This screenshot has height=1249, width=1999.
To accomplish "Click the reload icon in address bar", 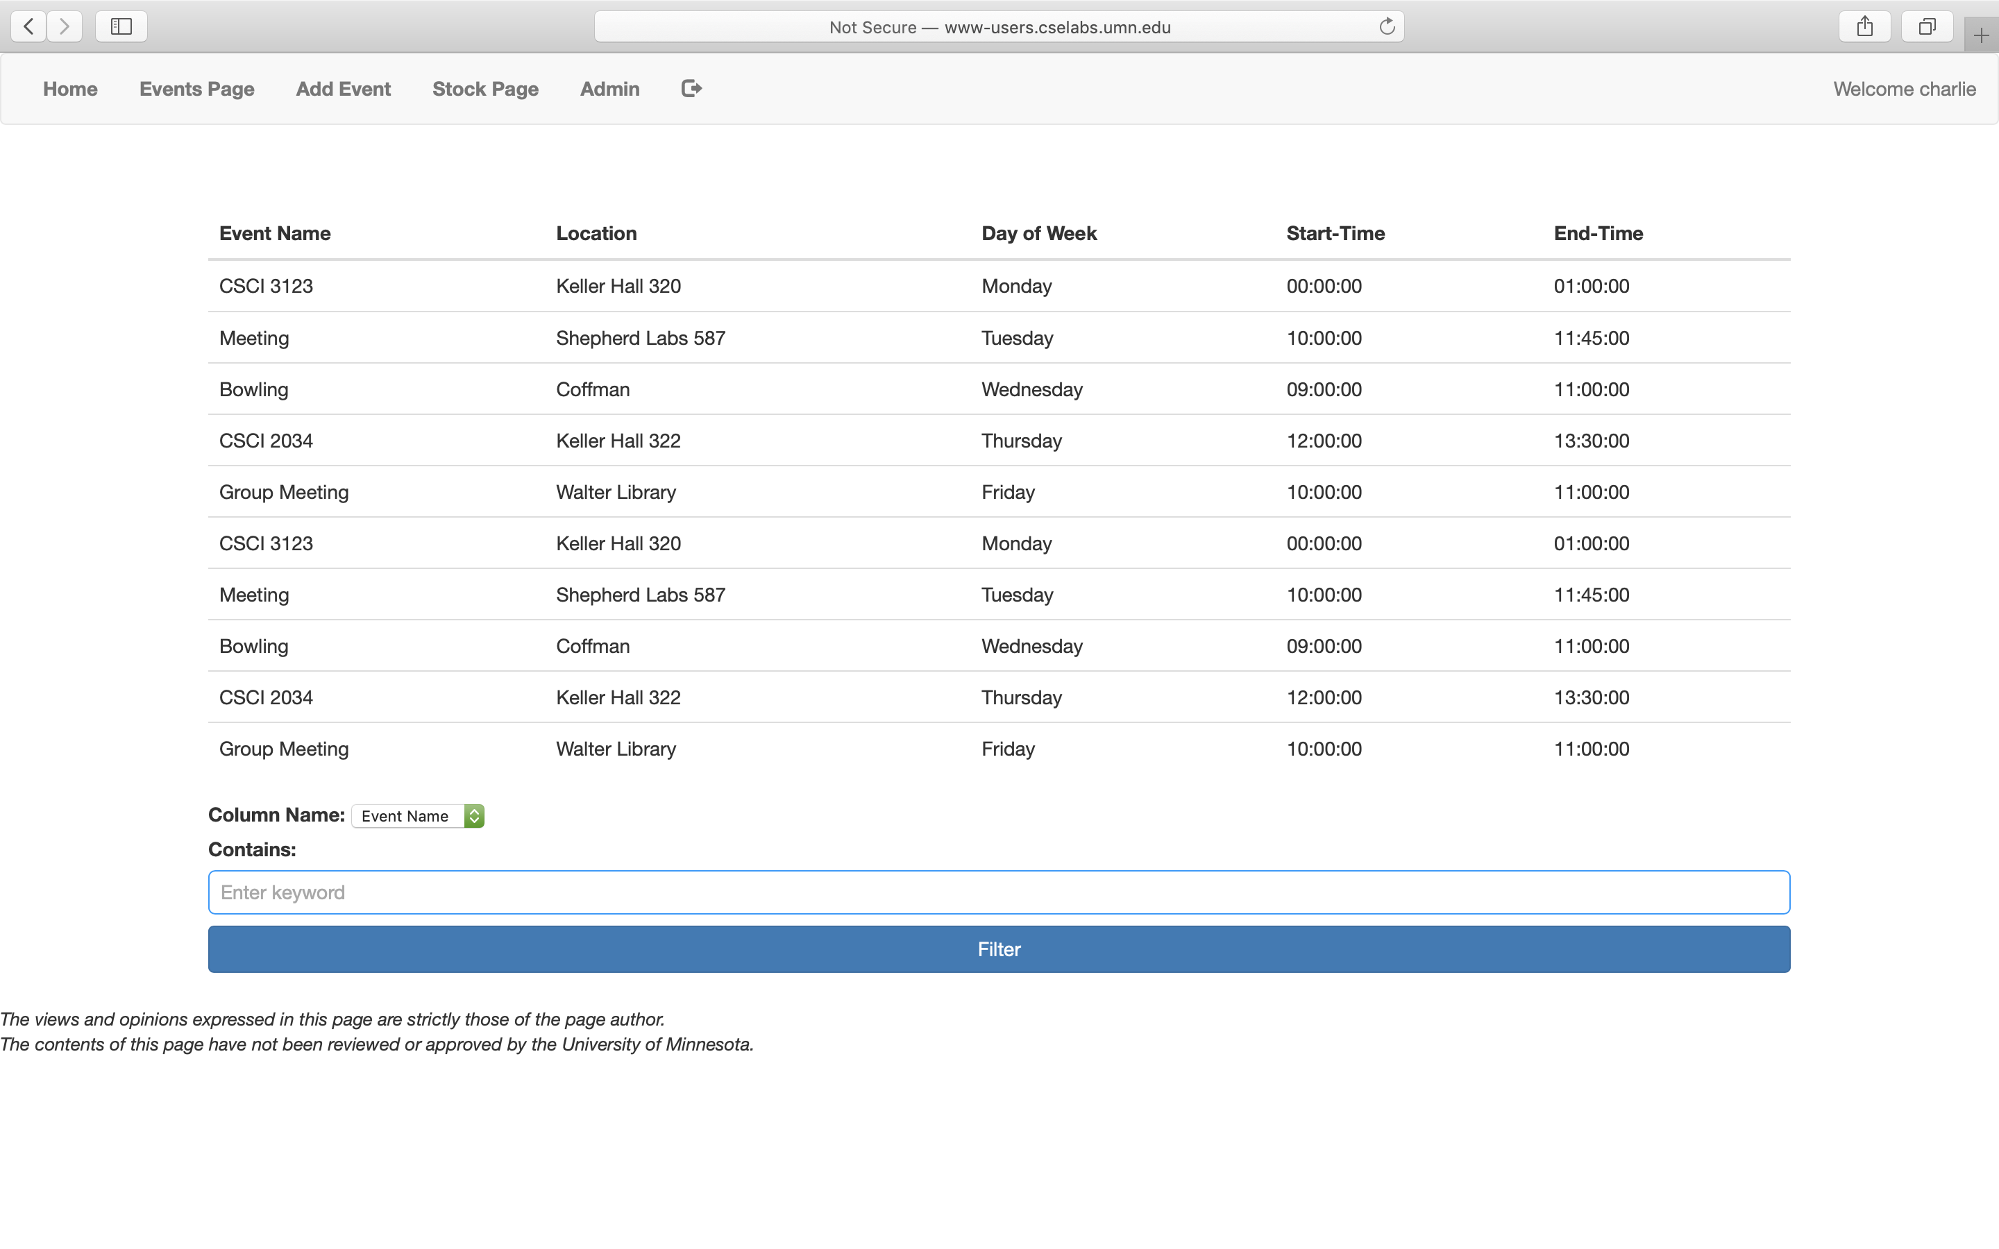I will (x=1386, y=26).
